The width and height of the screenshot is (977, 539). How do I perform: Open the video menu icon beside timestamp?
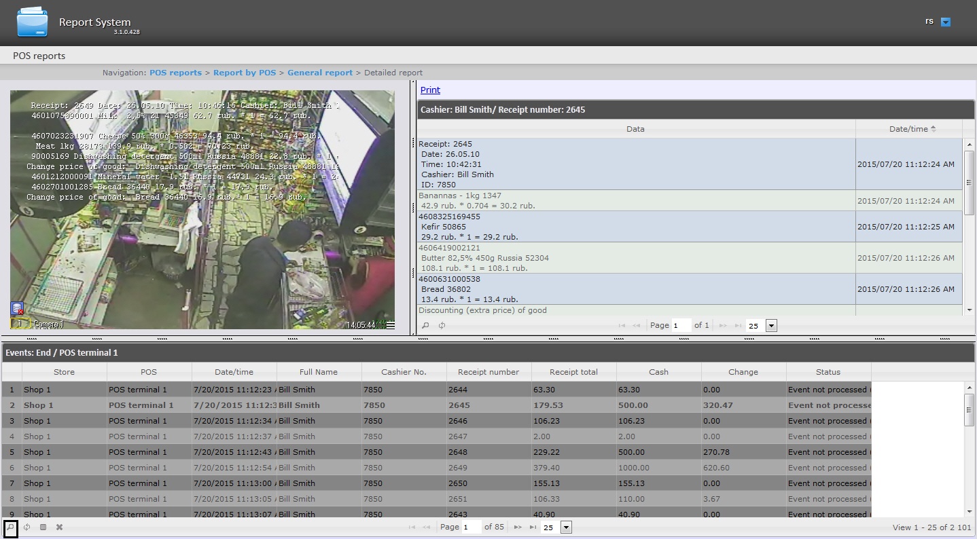coord(391,325)
